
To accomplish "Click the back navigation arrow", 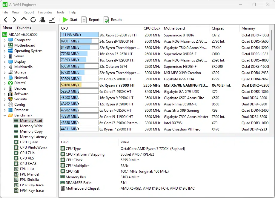I will pyautogui.click(x=5, y=20).
